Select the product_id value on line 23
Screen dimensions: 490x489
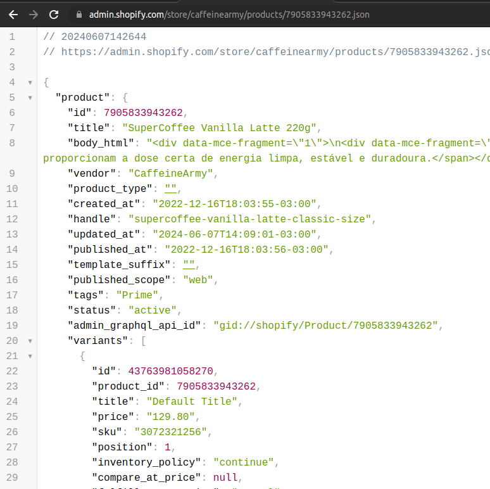(217, 386)
